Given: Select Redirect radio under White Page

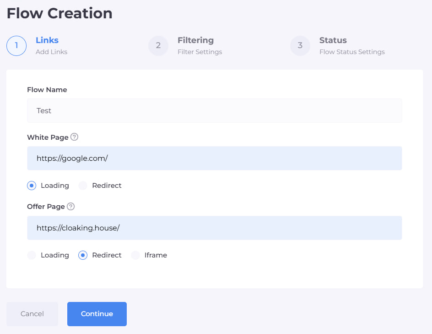Looking at the screenshot, I should (x=83, y=186).
